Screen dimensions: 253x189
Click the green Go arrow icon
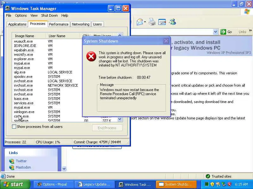point(223,32)
